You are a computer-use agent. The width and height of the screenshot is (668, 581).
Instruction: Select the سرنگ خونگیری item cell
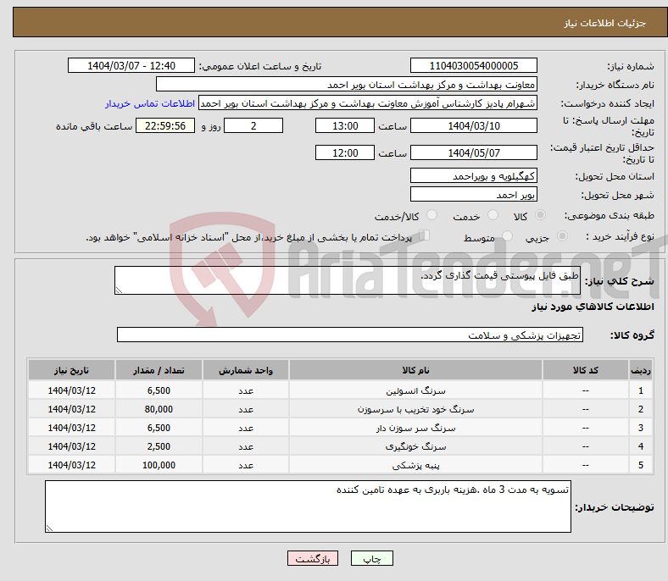415,446
